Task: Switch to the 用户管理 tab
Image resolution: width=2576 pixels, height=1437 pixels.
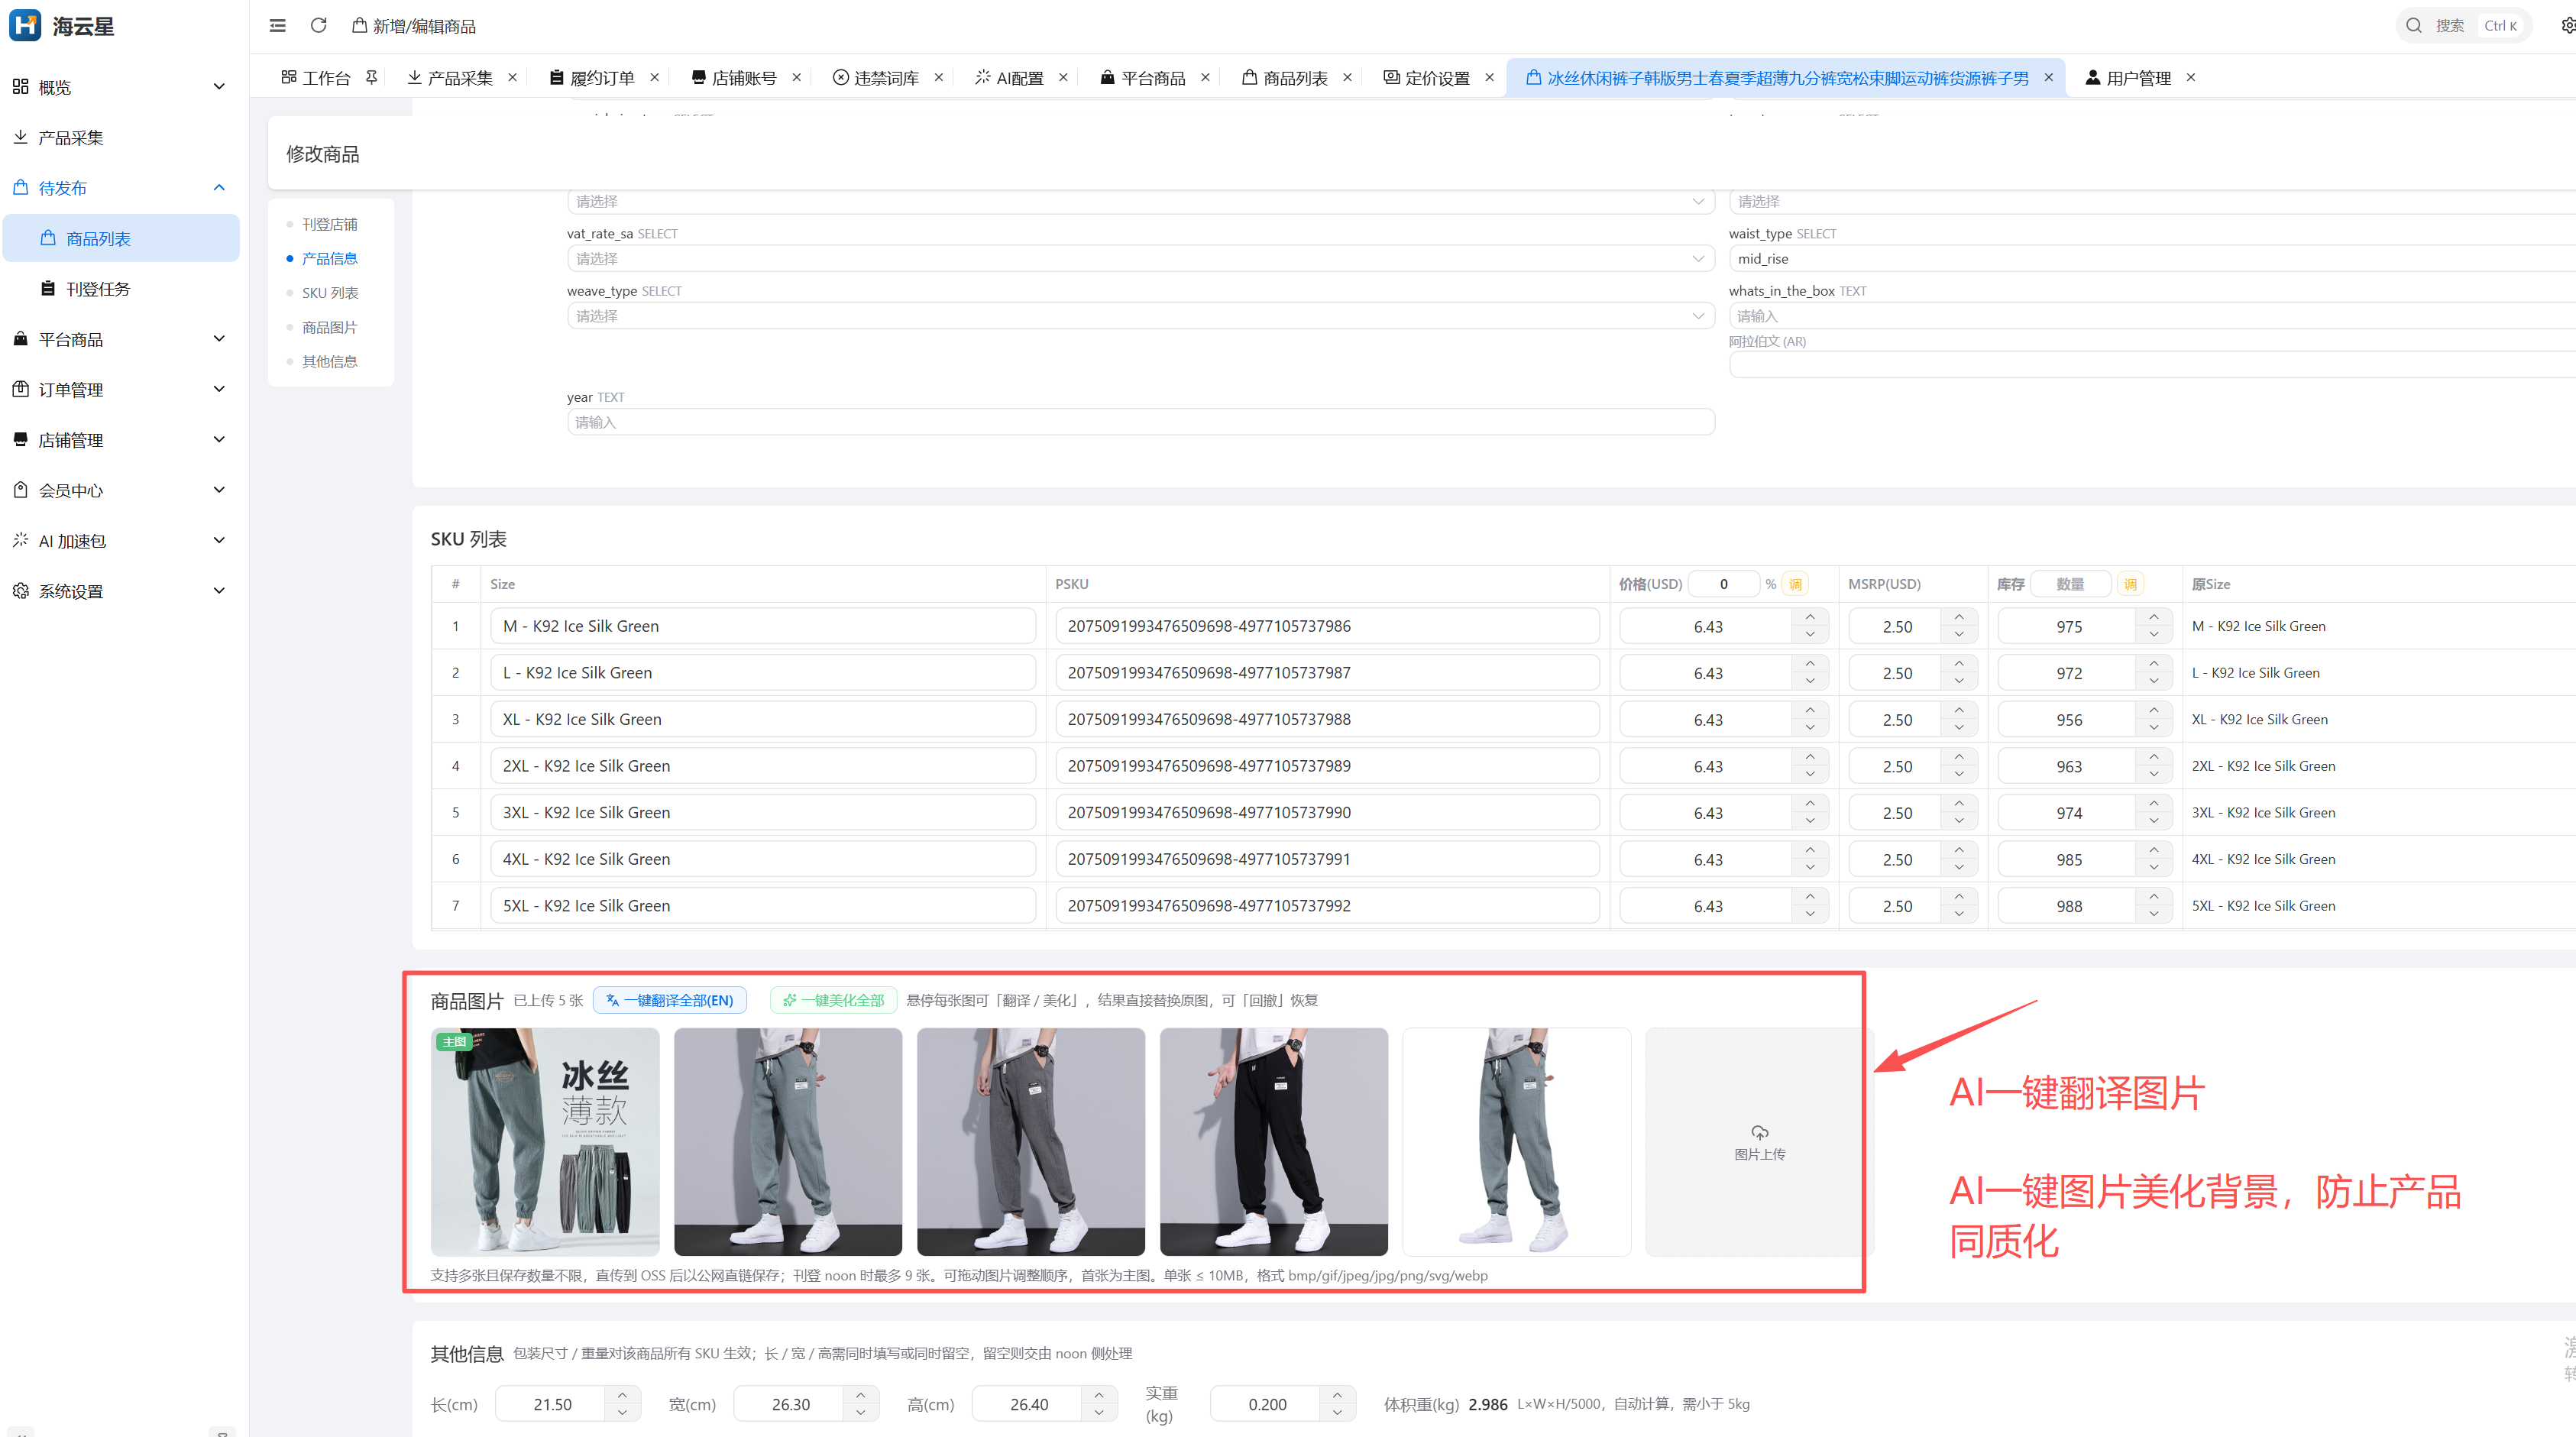Action: 2138,77
